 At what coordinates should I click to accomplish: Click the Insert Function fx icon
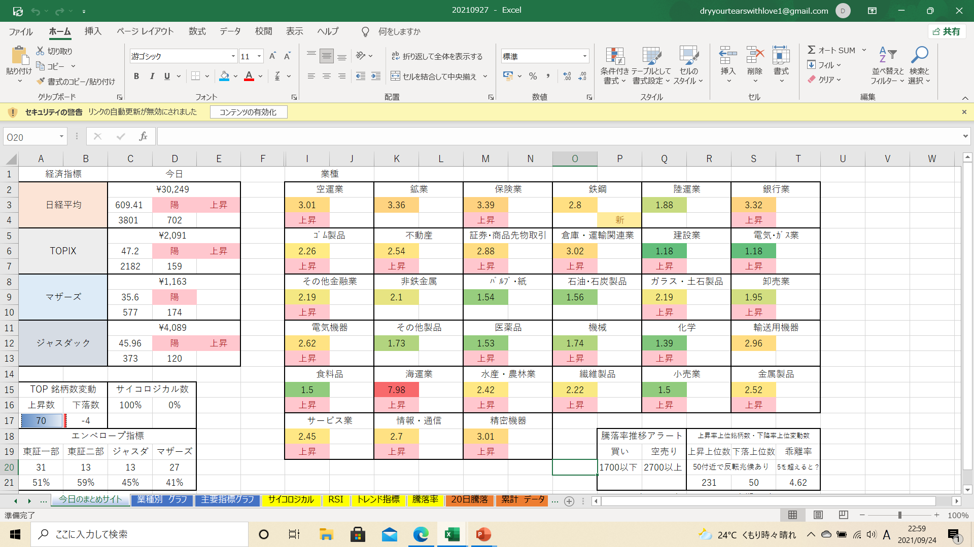[x=143, y=136]
